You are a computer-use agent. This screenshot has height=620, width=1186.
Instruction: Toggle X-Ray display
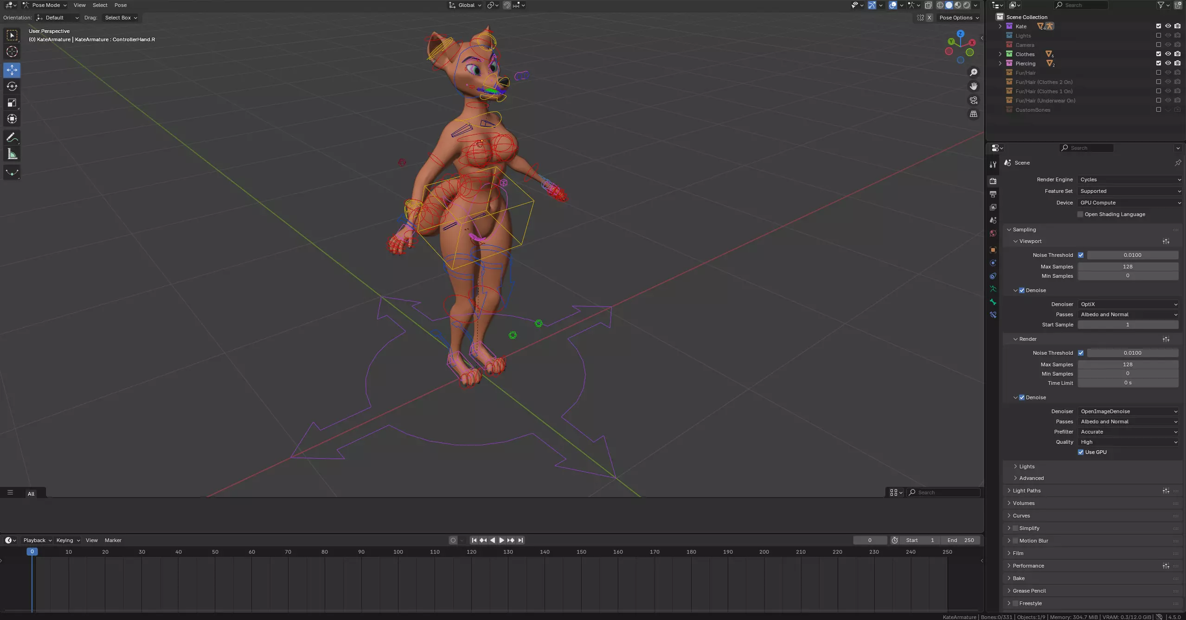coord(928,5)
